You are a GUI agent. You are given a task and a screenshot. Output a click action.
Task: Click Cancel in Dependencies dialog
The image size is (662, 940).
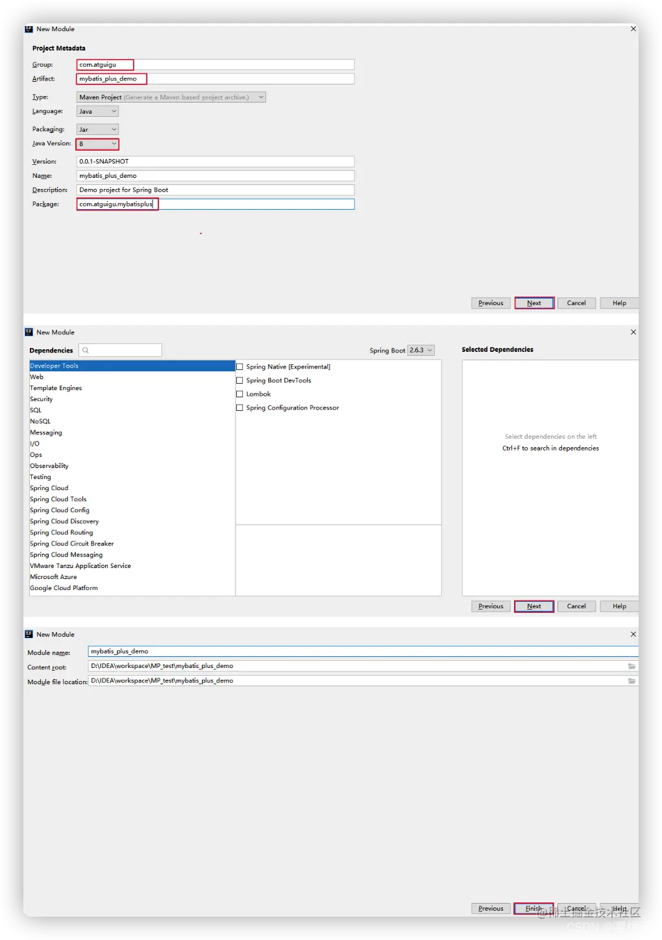click(x=576, y=606)
